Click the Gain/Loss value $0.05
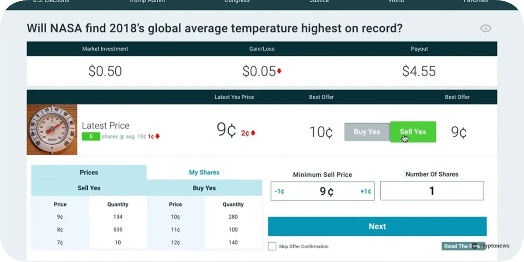 click(x=259, y=72)
